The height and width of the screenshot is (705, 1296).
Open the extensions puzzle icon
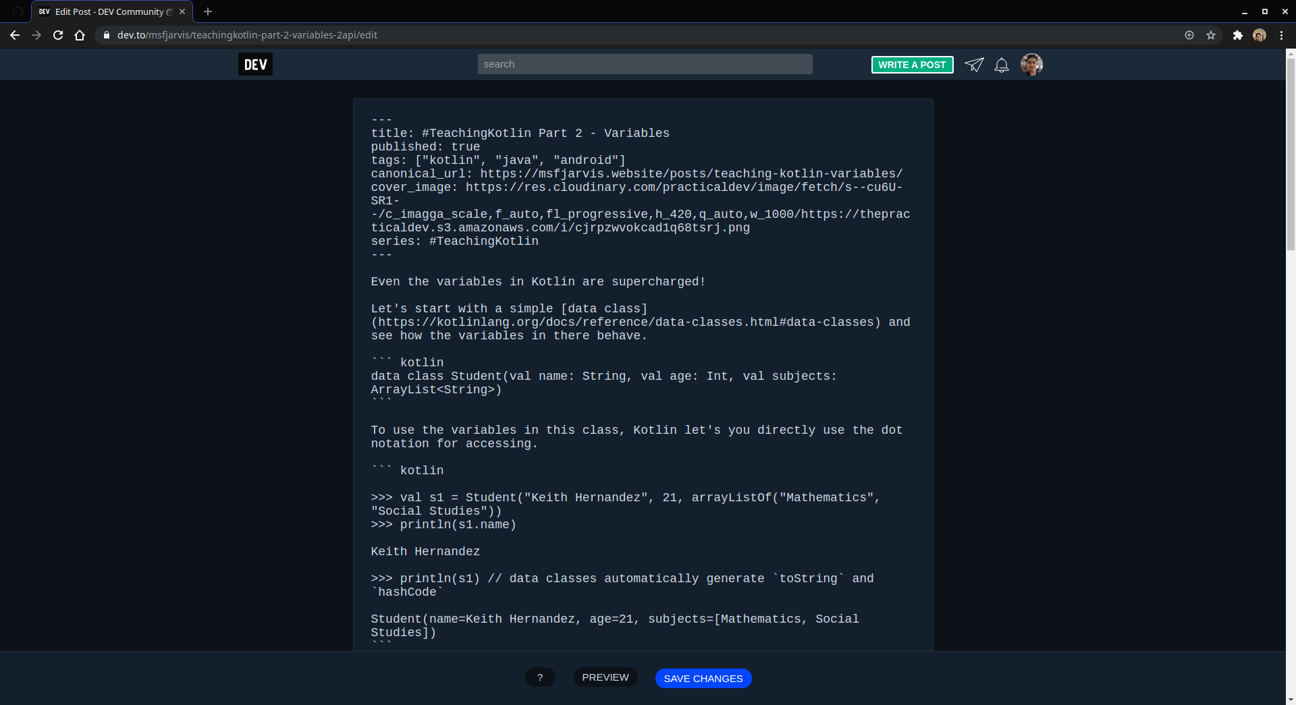pyautogui.click(x=1237, y=35)
